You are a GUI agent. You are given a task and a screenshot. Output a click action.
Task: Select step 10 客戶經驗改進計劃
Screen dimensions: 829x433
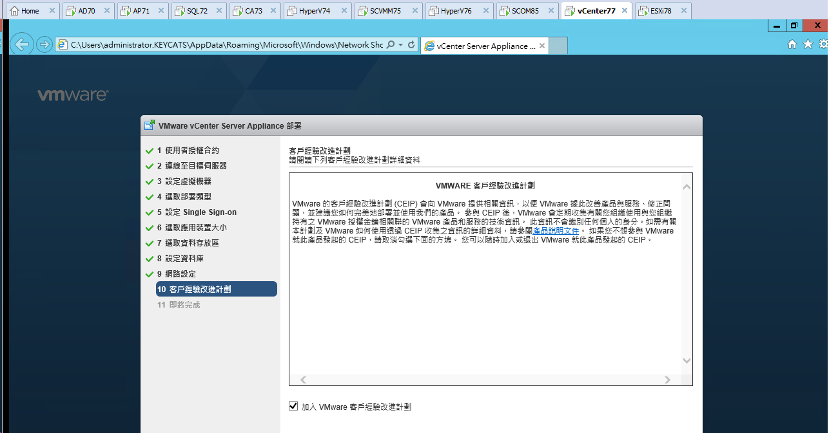[x=217, y=290]
